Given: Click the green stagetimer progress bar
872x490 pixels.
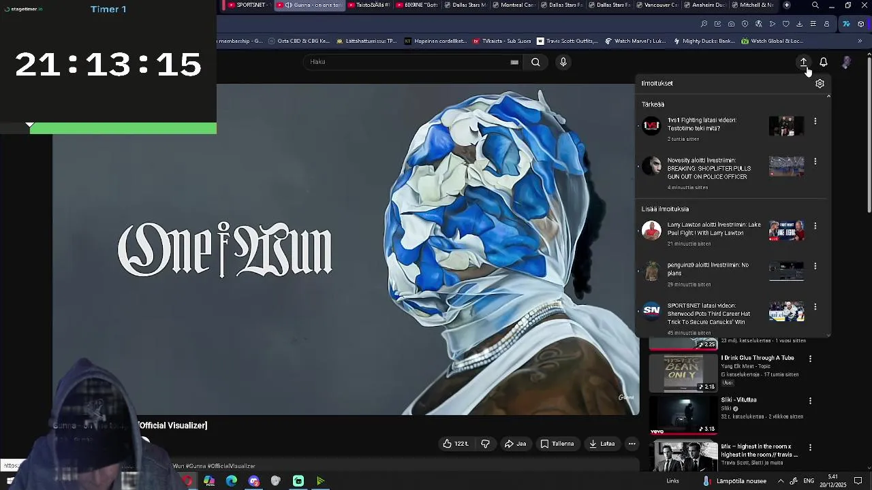Looking at the screenshot, I should (123, 128).
